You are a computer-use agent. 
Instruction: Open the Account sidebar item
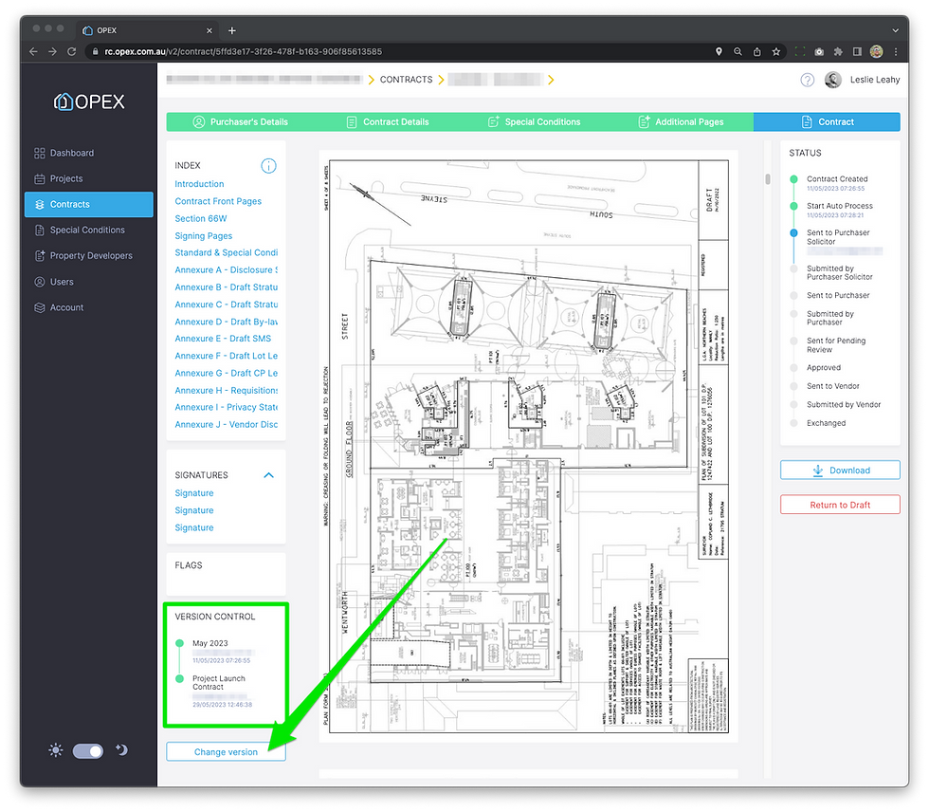[59, 307]
